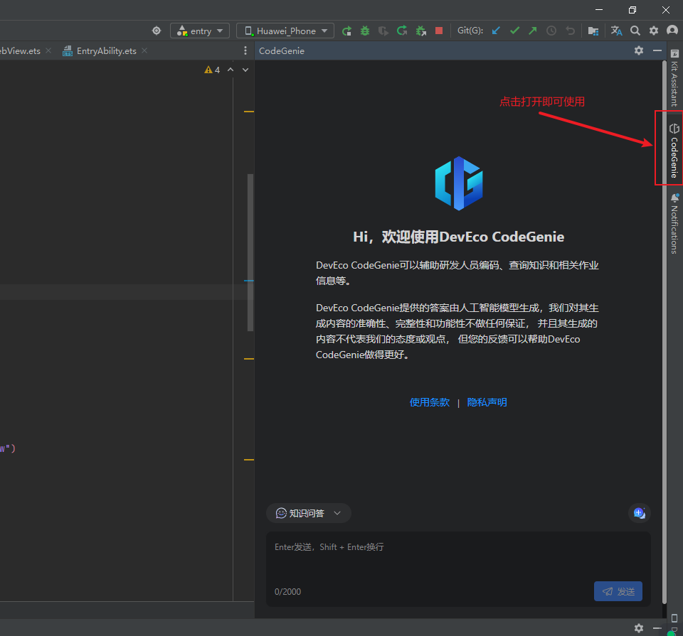Click the 0/2000 character counter
Viewport: 683px width, 636px height.
pyautogui.click(x=287, y=592)
